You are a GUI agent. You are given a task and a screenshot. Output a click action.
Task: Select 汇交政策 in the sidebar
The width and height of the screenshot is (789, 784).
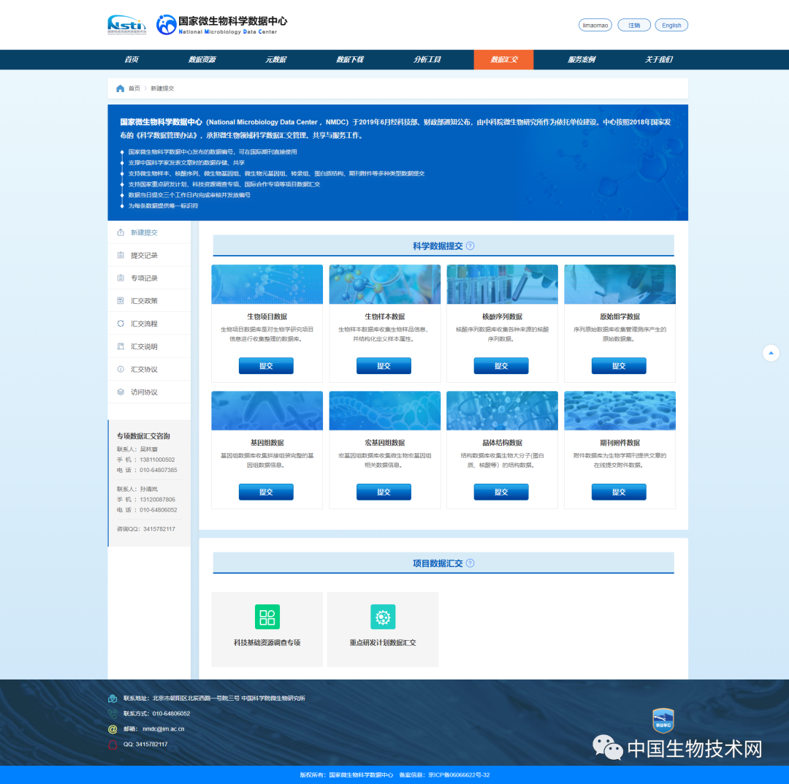[144, 301]
